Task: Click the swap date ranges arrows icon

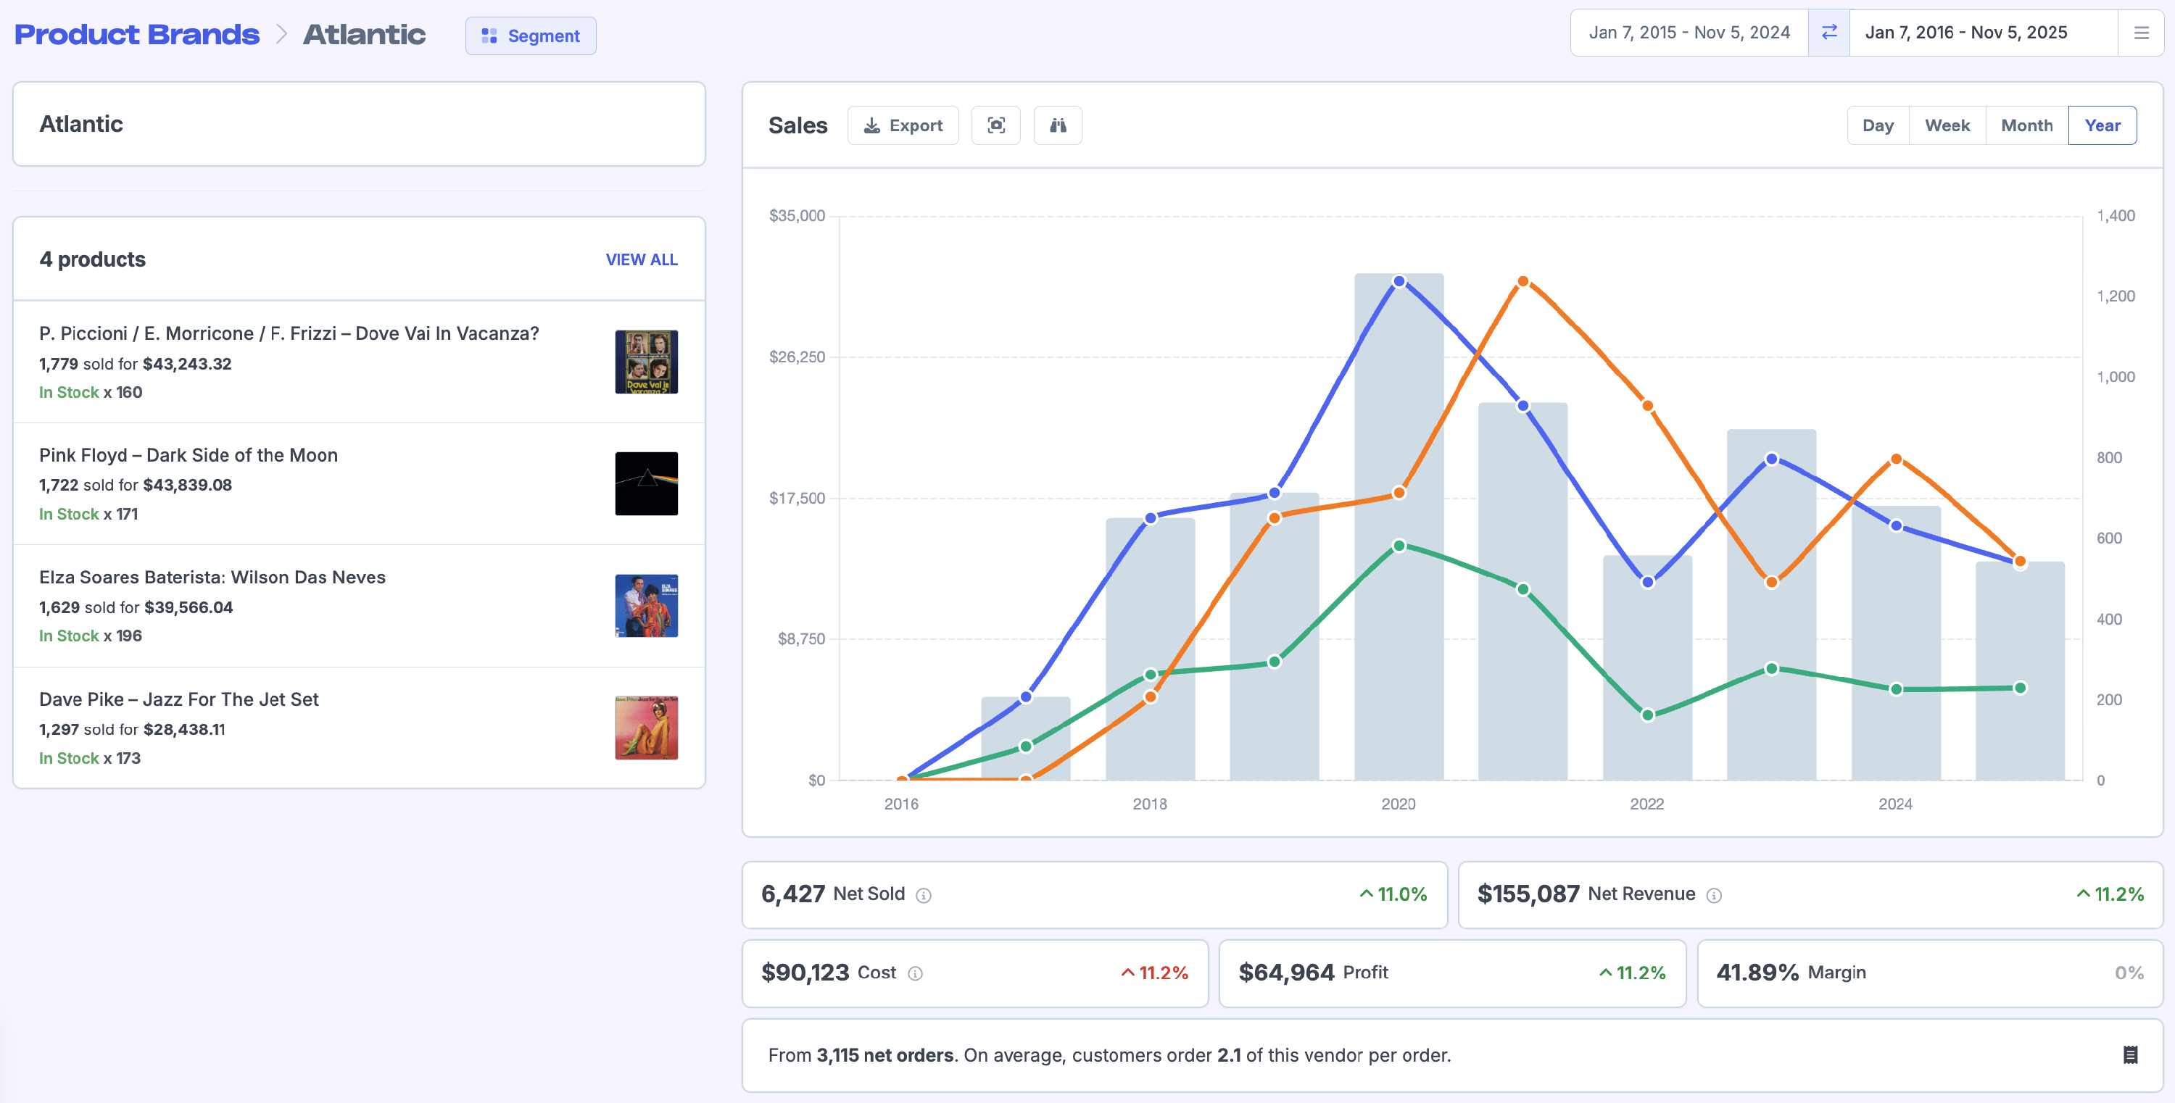Action: [x=1829, y=32]
